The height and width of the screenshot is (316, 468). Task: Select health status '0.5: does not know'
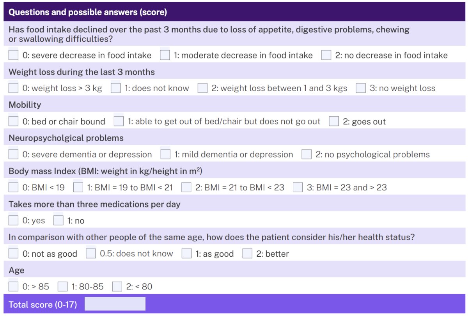click(91, 254)
